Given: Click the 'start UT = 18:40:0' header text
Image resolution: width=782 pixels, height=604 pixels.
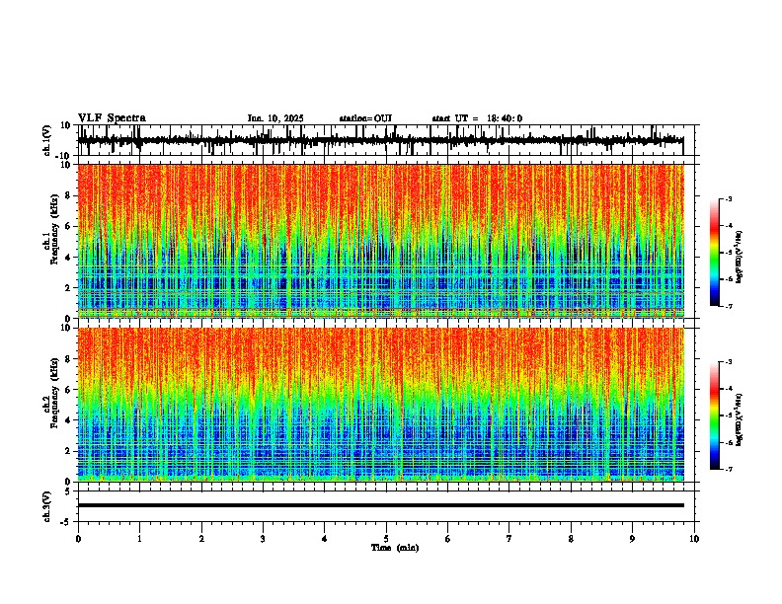Looking at the screenshot, I should [477, 118].
